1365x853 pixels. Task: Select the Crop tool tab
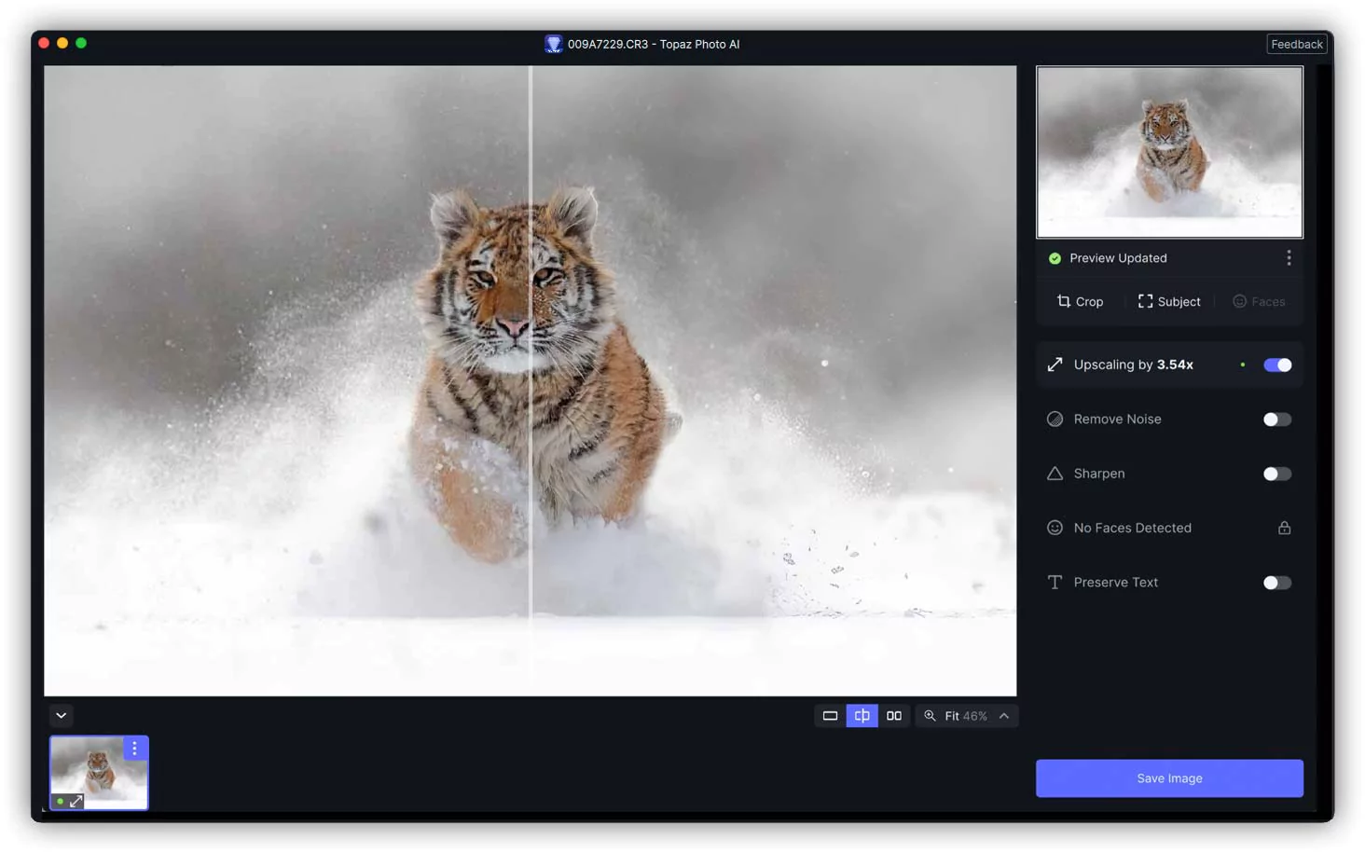click(x=1080, y=301)
